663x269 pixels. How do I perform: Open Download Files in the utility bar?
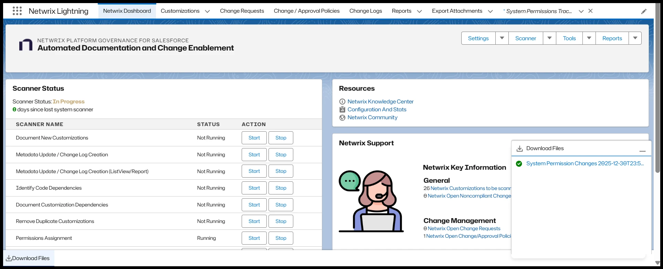(x=28, y=258)
